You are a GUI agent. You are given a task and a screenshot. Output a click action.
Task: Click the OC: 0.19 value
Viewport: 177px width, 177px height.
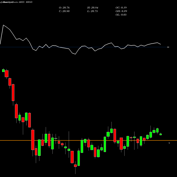coord(121,8)
